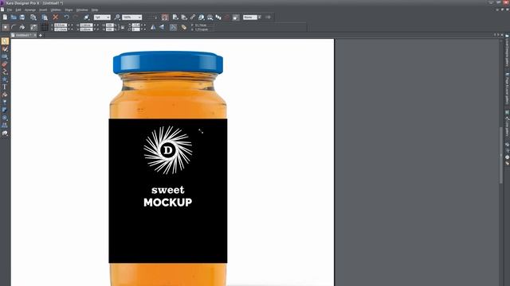
Task: Save the document
Action: pos(22,17)
